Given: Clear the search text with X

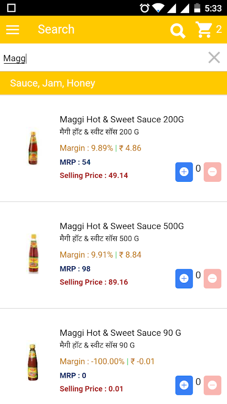Looking at the screenshot, I should click(x=214, y=58).
